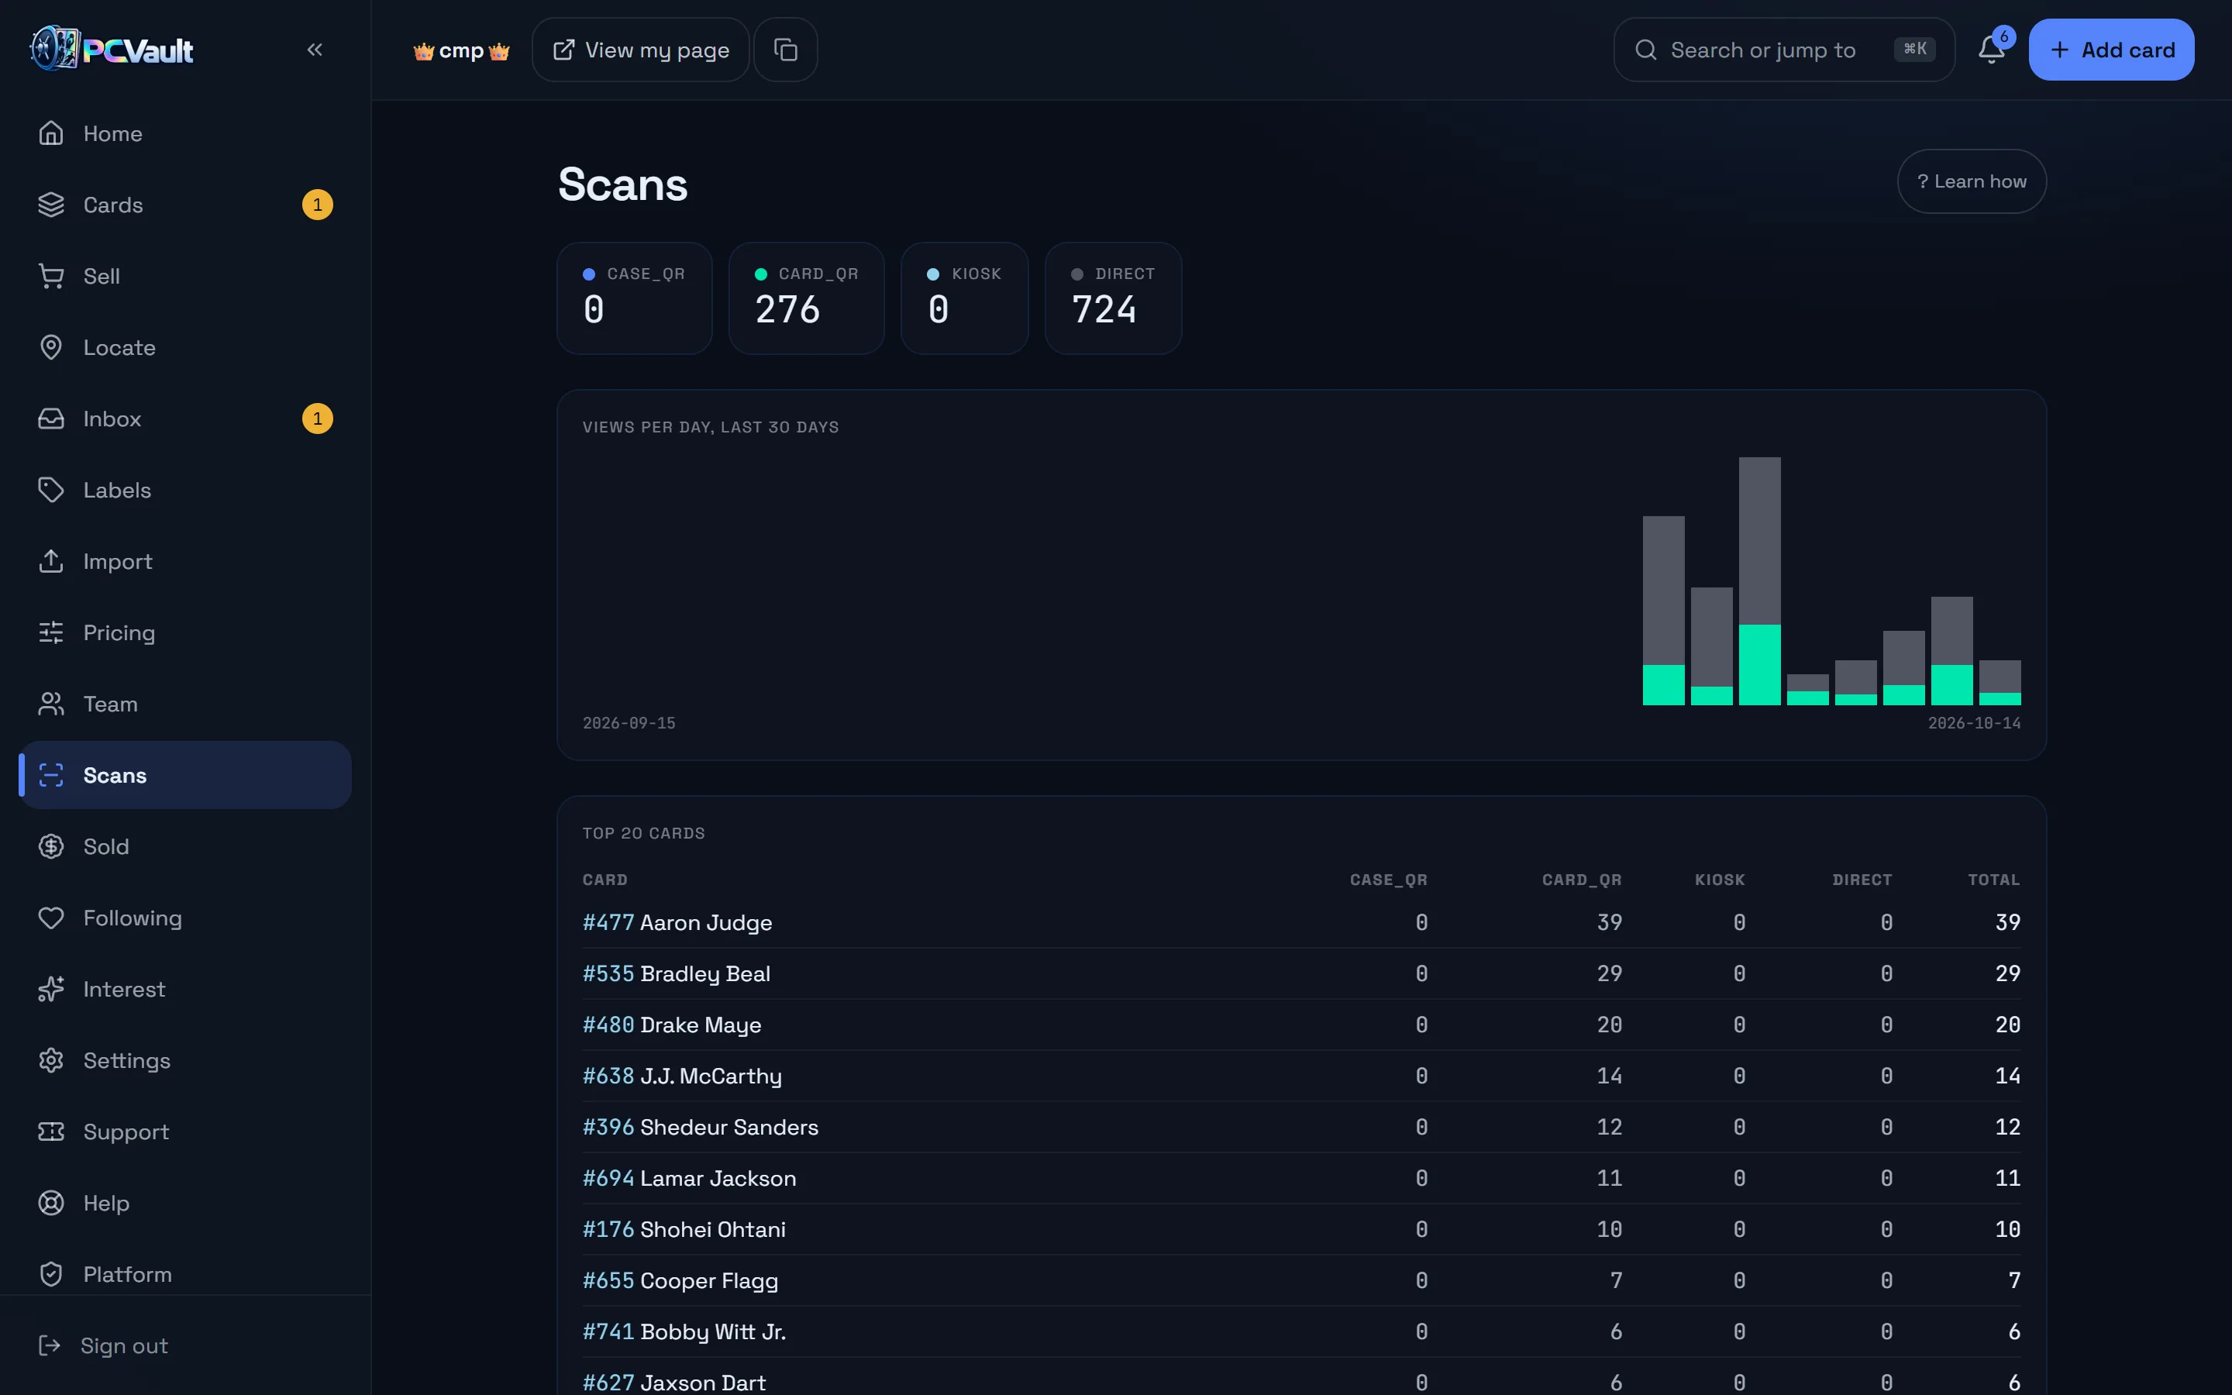This screenshot has width=2232, height=1395.
Task: Click the Inbox tray icon
Action: pyautogui.click(x=50, y=418)
